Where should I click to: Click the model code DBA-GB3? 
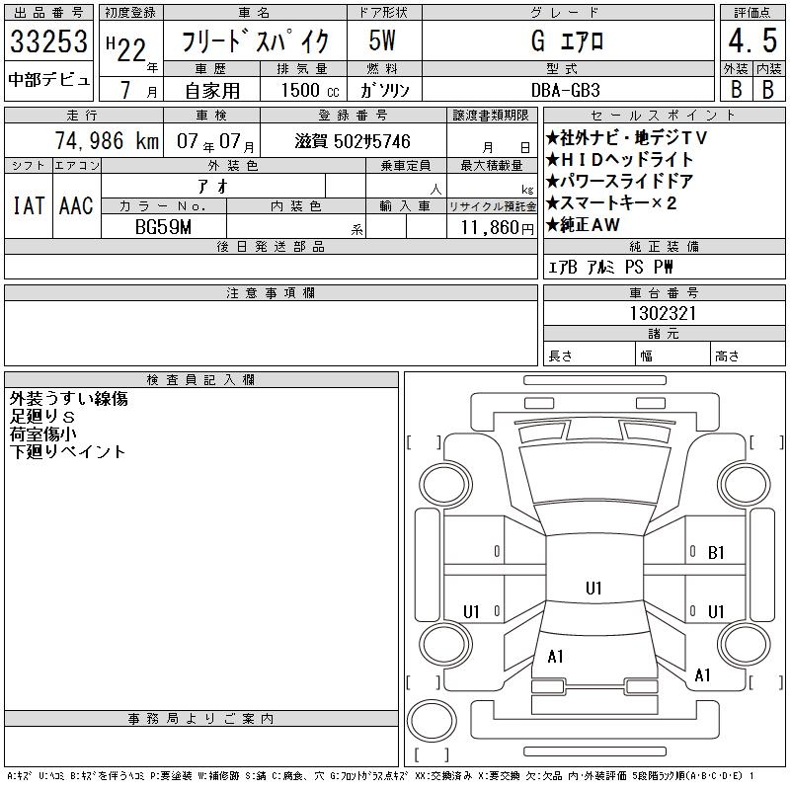[565, 90]
